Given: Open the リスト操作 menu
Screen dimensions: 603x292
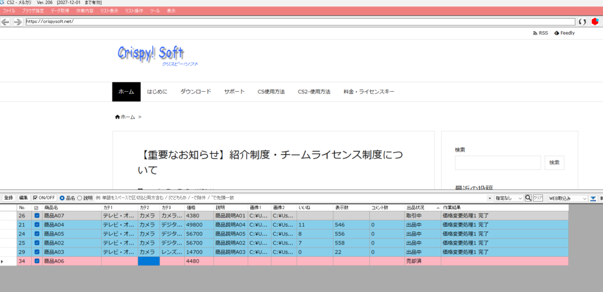Looking at the screenshot, I should pyautogui.click(x=134, y=11).
